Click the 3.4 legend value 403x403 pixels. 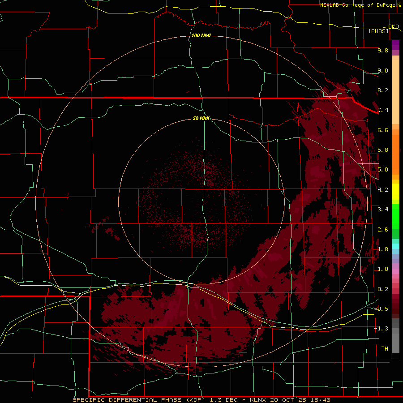pos(383,210)
